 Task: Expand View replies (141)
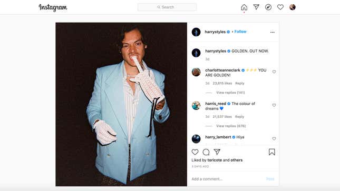tap(230, 93)
